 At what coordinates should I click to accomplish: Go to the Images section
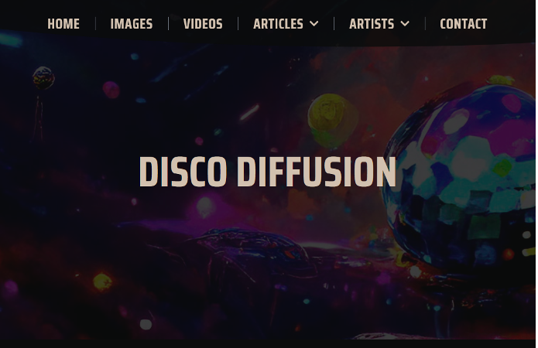tap(132, 24)
